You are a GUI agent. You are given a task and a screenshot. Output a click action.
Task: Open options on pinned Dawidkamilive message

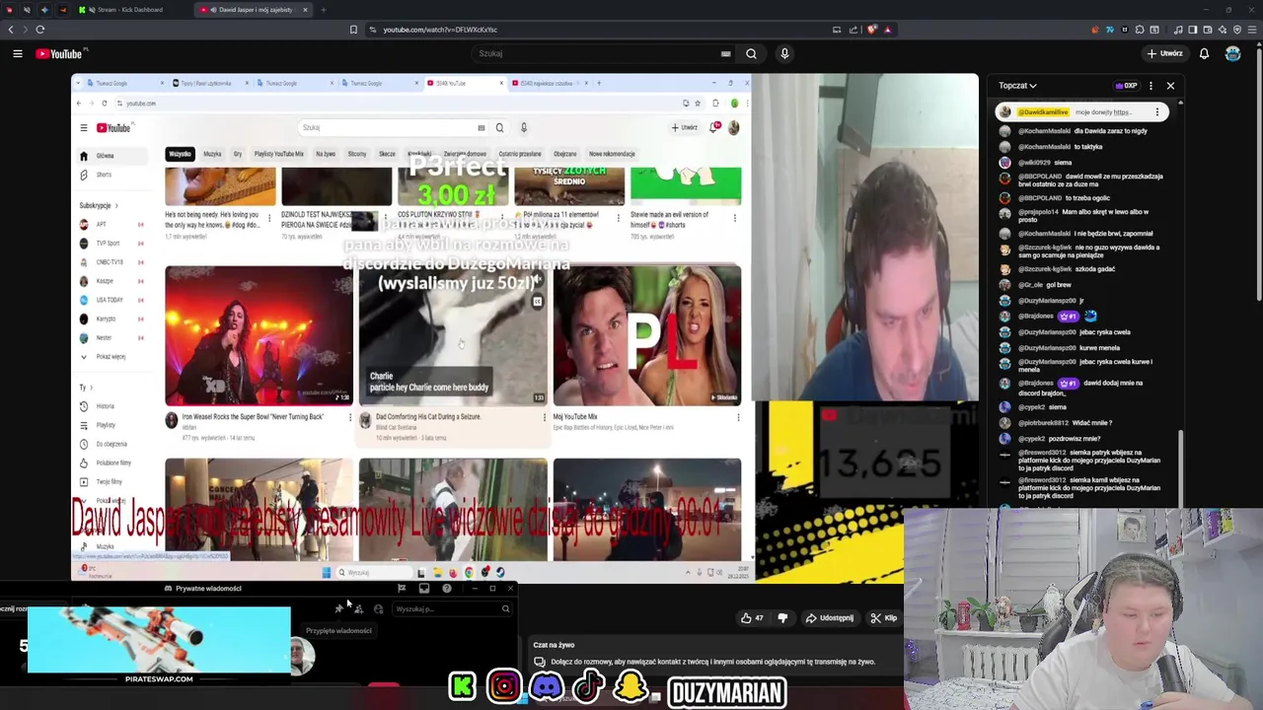point(1157,112)
